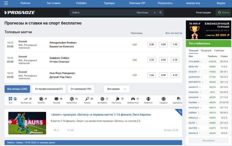Open Топ ставки in top navigation
Viewport: 232px width, 146px height.
(53, 3)
